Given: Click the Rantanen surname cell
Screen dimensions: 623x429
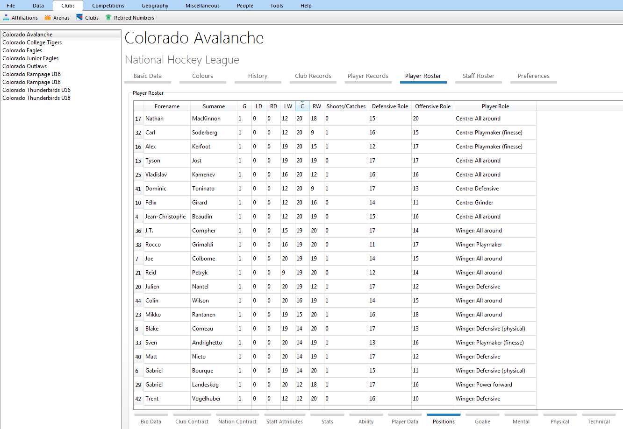Looking at the screenshot, I should 214,315.
